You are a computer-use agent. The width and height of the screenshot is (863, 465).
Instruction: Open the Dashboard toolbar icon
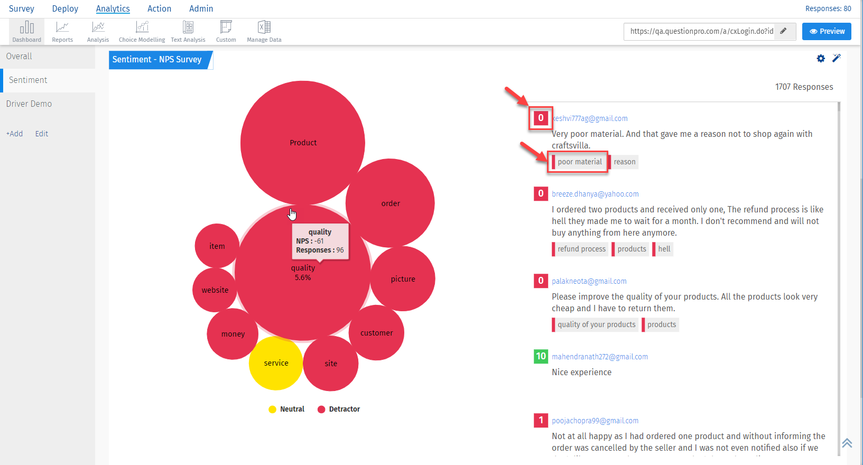tap(27, 32)
